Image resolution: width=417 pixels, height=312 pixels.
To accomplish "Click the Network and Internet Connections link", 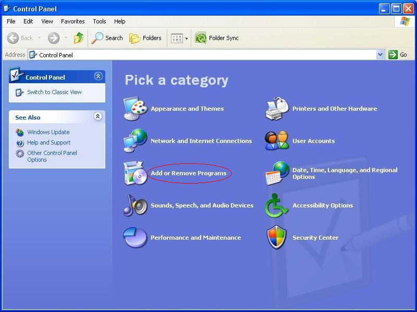I will click(x=201, y=140).
